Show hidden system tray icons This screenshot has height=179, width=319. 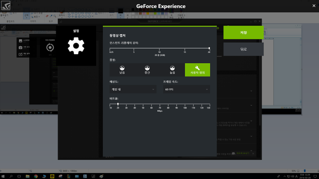point(284,176)
